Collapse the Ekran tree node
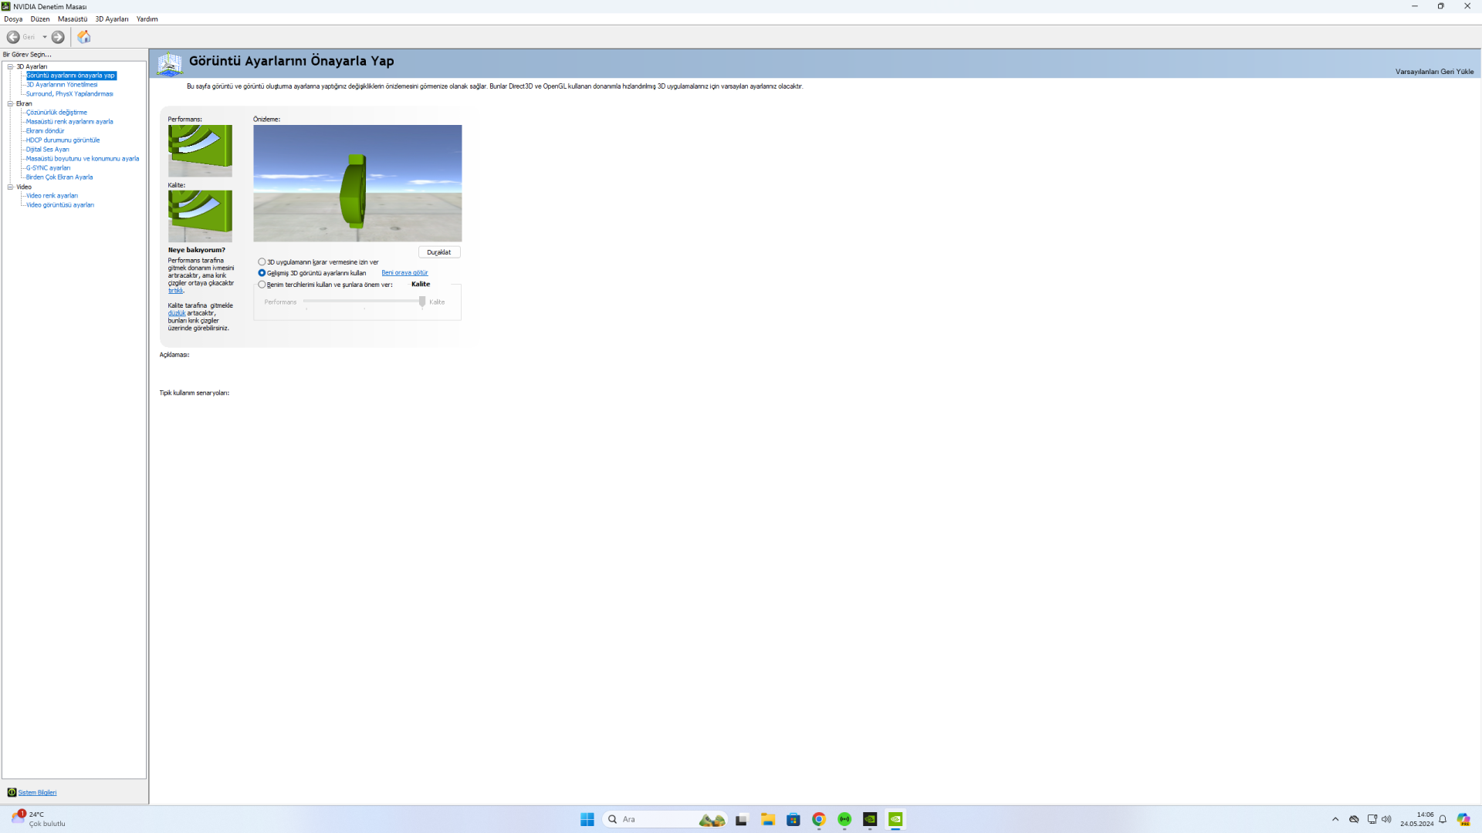This screenshot has height=833, width=1482. [11, 103]
